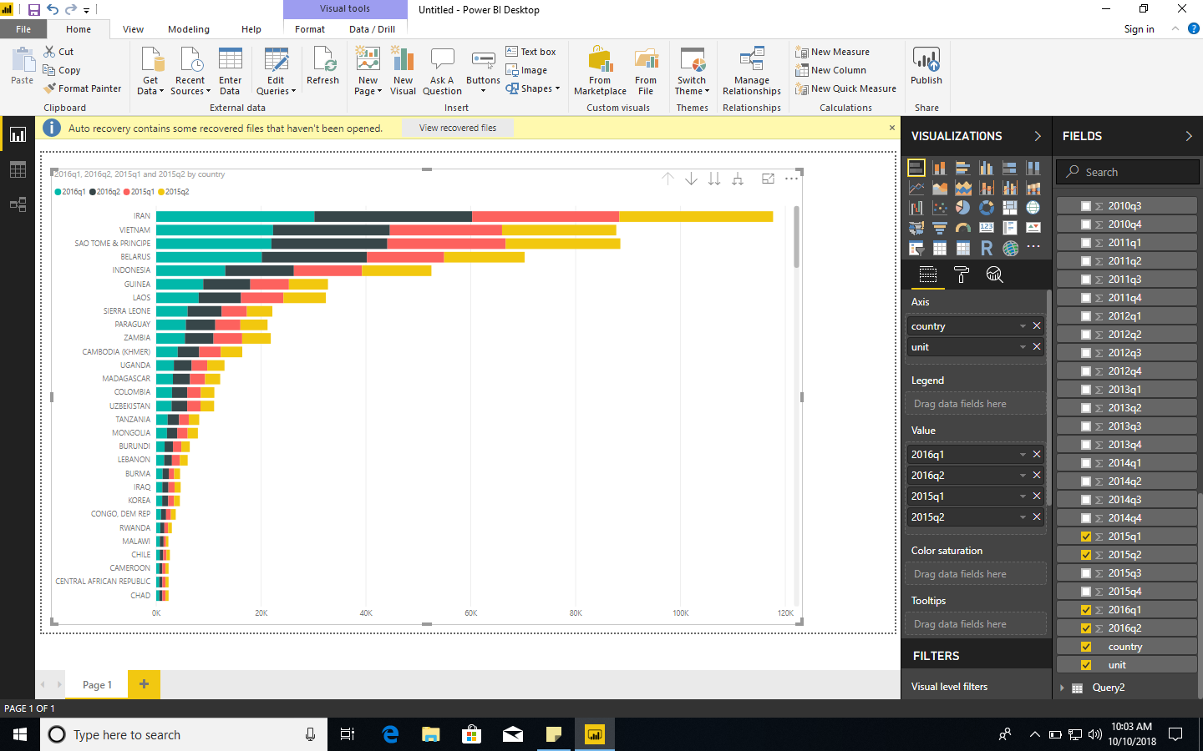Click Focus mode icon on chart
This screenshot has width=1203, height=751.
[x=768, y=179]
